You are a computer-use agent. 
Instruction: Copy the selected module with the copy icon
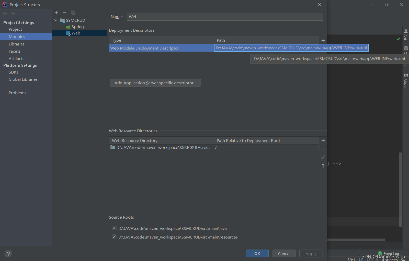73,13
